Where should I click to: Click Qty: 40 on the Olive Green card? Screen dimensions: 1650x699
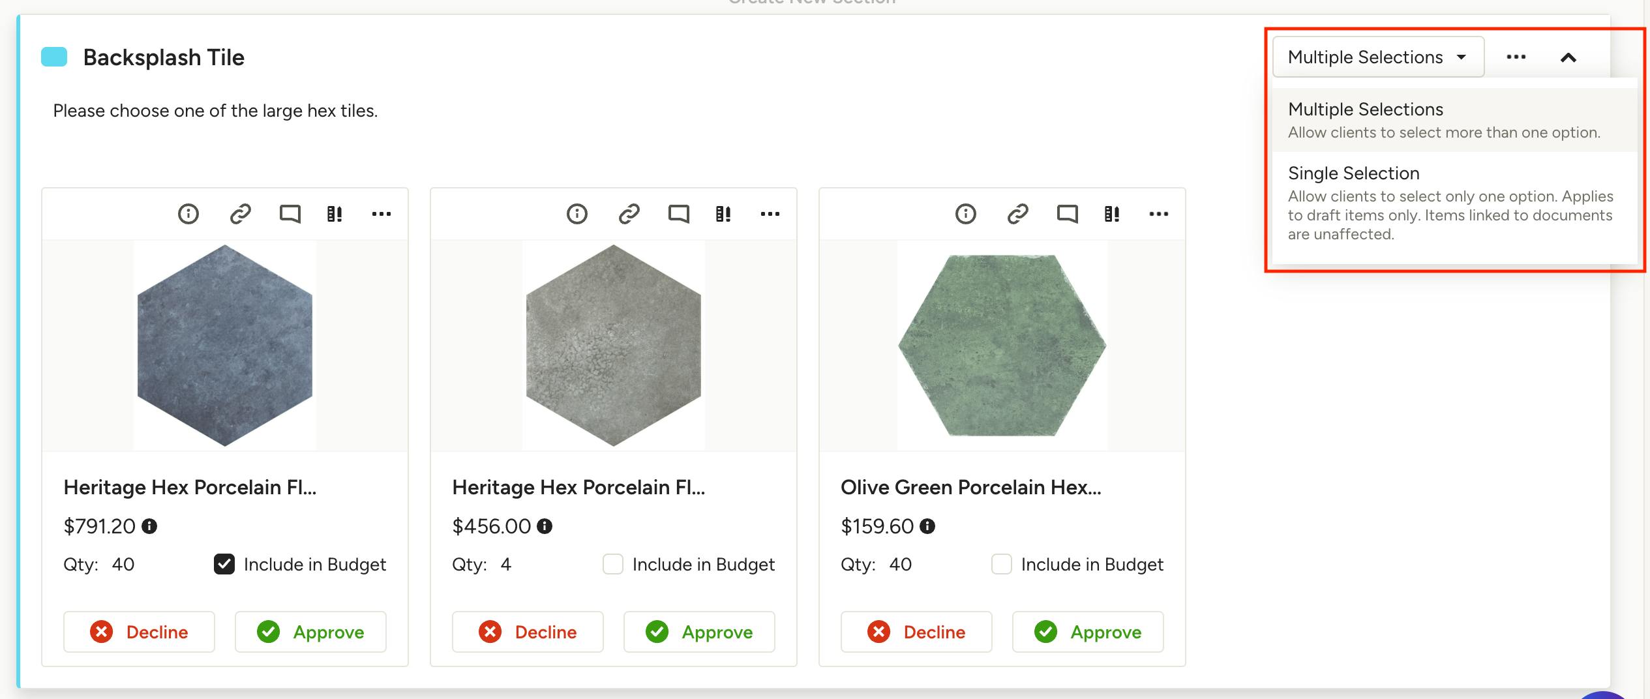[876, 564]
